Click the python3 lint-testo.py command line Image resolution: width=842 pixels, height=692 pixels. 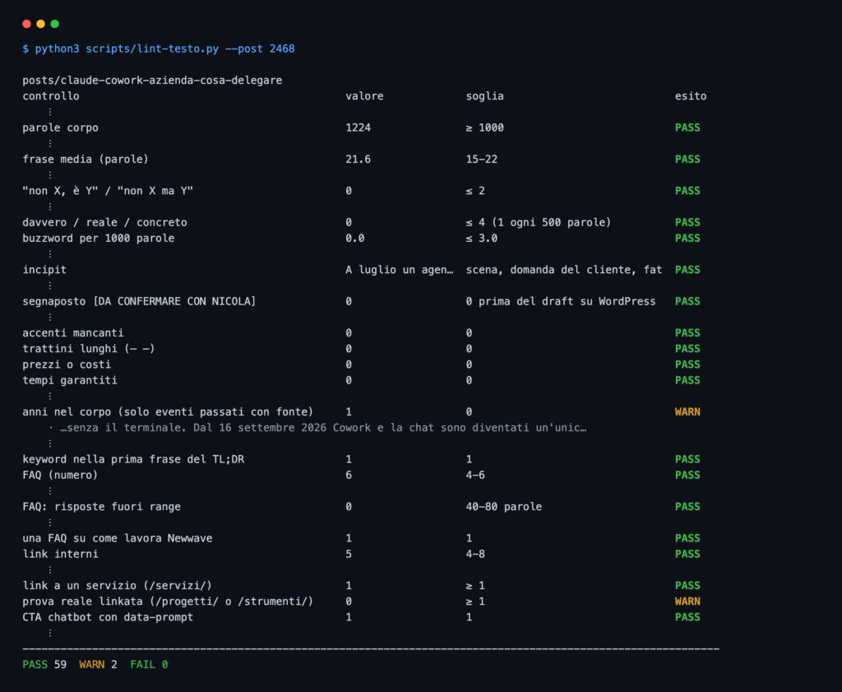(x=159, y=49)
